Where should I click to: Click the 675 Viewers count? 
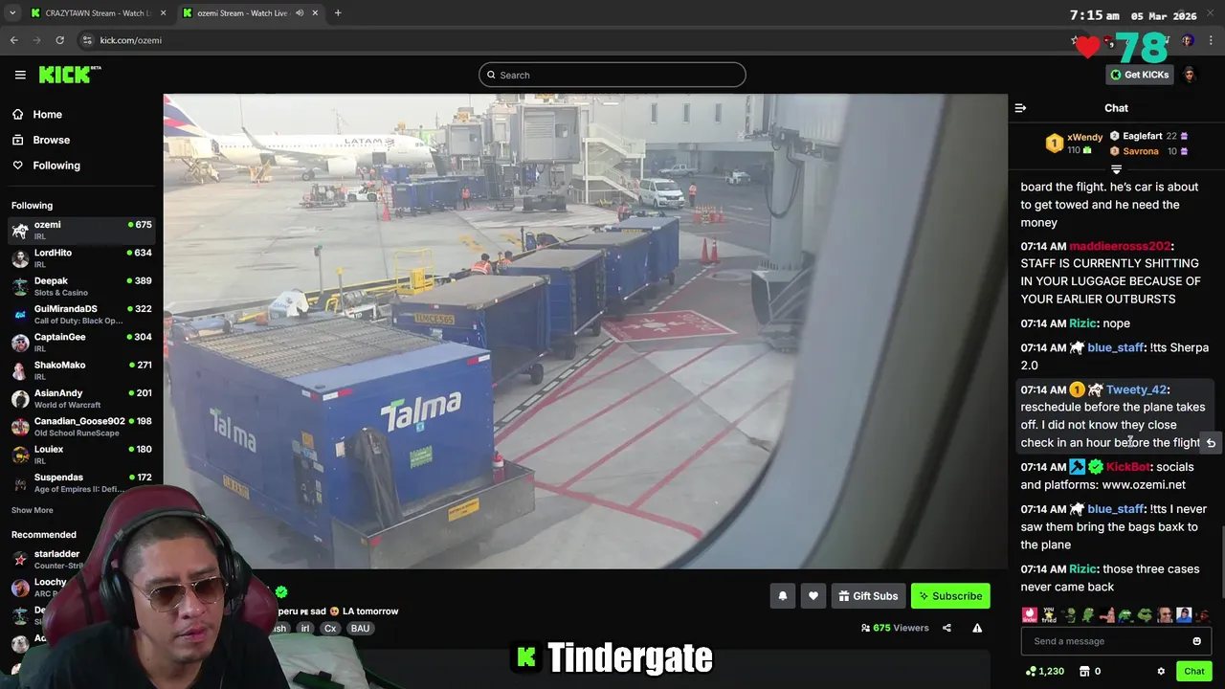point(895,628)
